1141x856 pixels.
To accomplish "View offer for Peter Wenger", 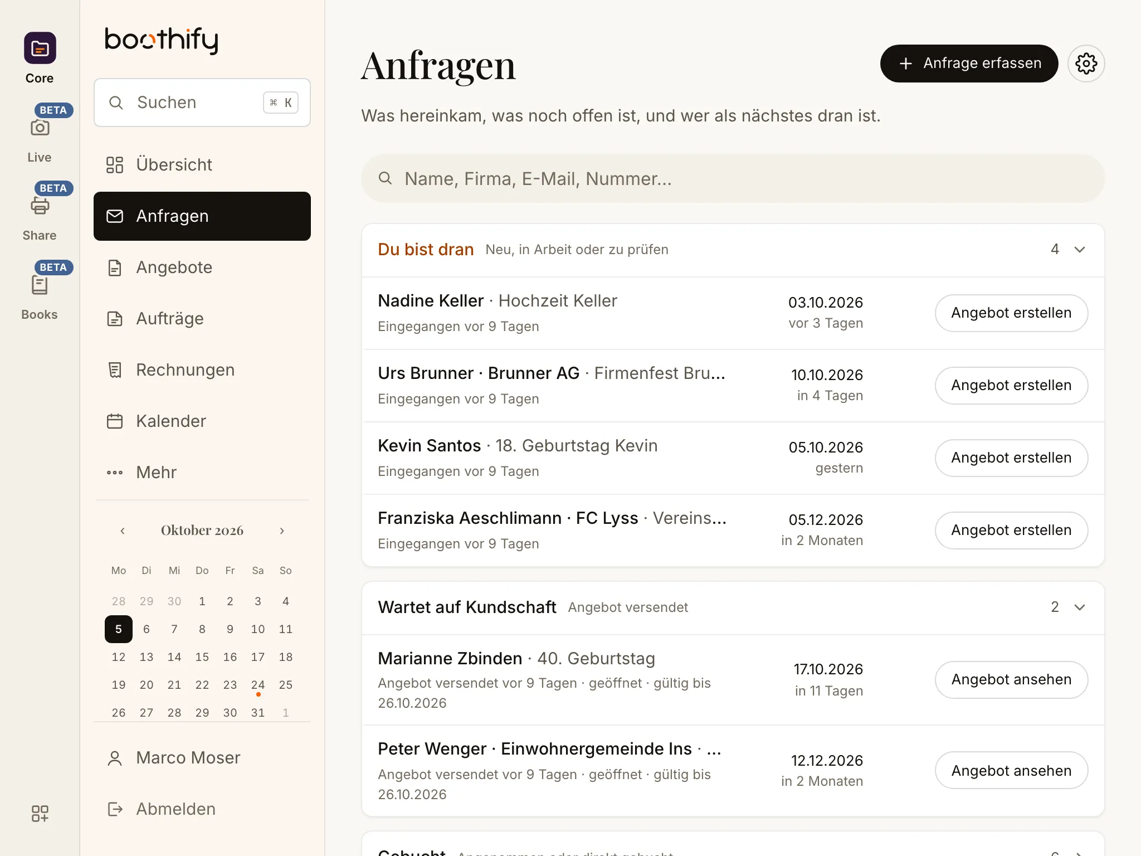I will [x=1011, y=771].
